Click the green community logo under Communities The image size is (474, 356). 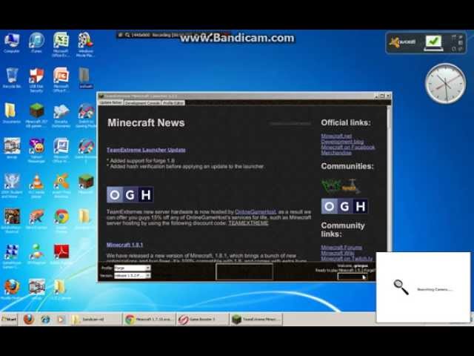341,186
